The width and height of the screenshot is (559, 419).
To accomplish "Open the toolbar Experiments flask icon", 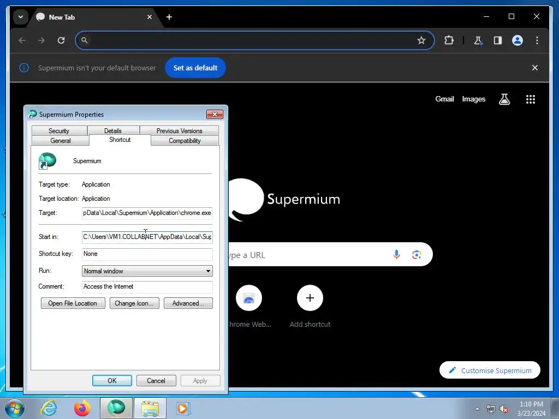I will coord(478,40).
